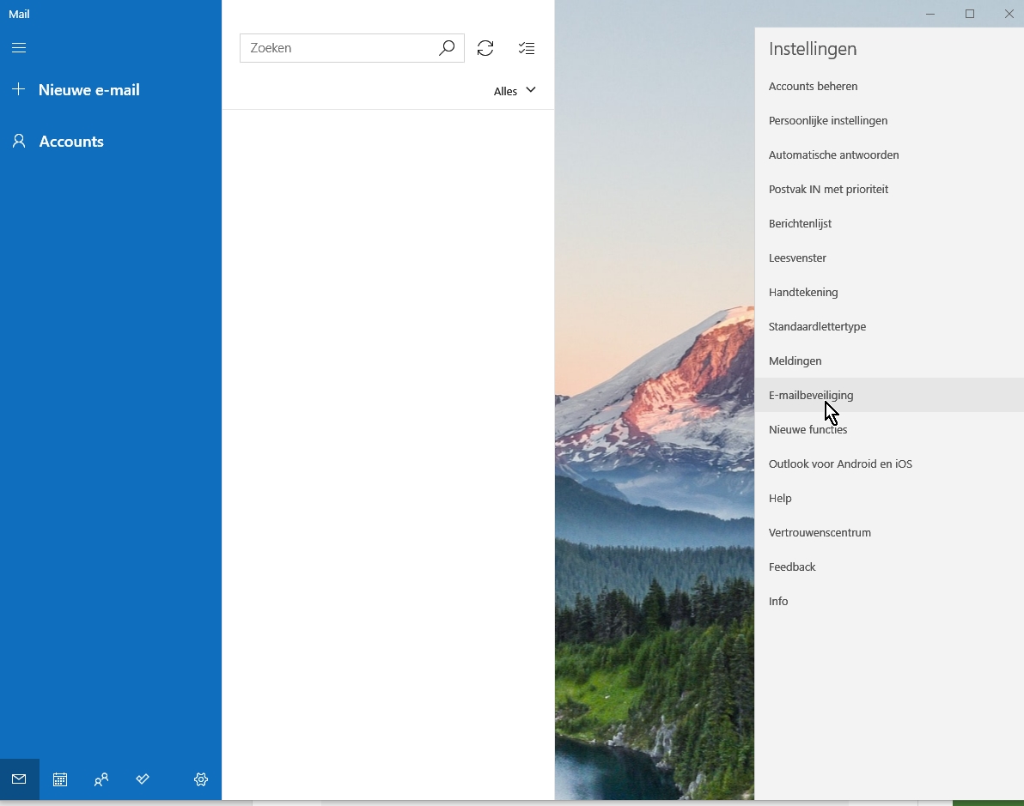
Task: Open Automatische antwoorden settings
Action: point(833,155)
